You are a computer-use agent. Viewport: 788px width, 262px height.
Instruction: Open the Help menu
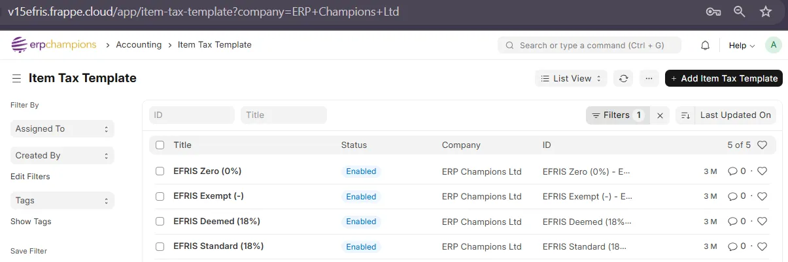click(742, 46)
